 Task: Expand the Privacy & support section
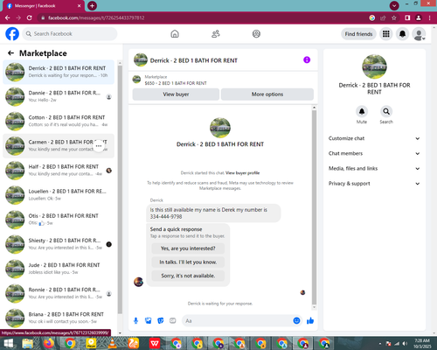(x=374, y=184)
